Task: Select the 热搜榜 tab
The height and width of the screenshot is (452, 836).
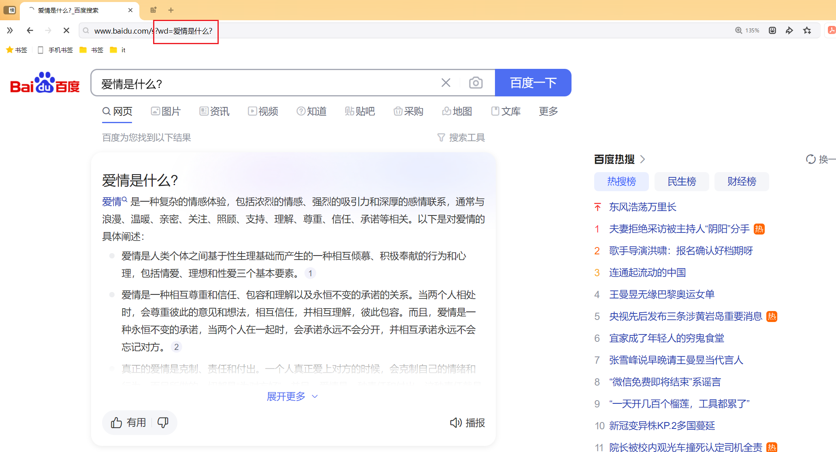Action: pyautogui.click(x=621, y=181)
